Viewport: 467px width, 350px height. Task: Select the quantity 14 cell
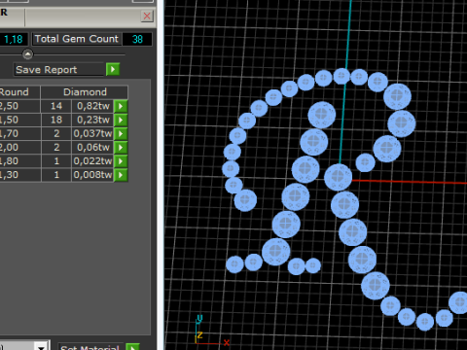click(56, 106)
